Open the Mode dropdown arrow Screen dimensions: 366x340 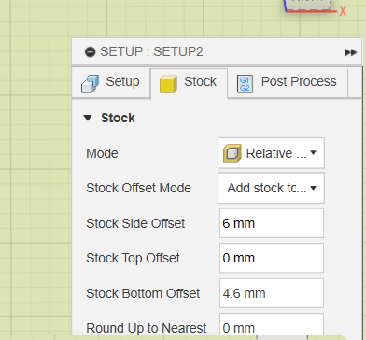click(x=314, y=152)
